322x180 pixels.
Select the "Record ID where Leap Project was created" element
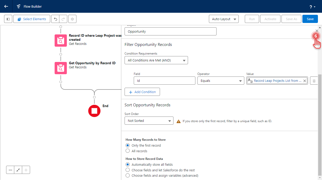pyautogui.click(x=60, y=40)
